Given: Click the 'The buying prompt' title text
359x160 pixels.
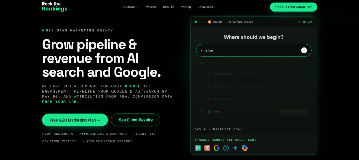Looking at the screenshot, I should [240, 22].
